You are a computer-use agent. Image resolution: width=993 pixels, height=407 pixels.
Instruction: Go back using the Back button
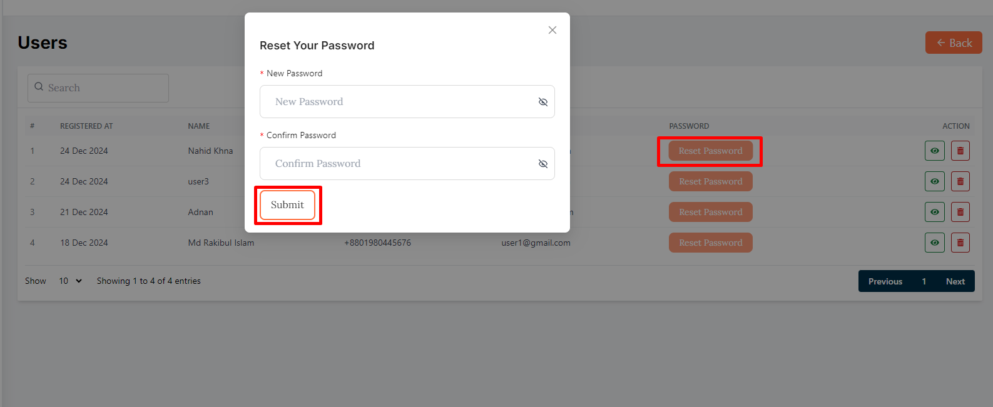[x=953, y=43]
